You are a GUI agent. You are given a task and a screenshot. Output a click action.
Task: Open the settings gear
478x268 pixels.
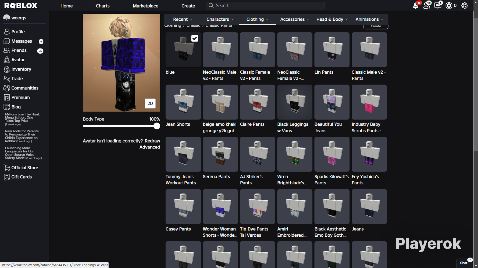tap(465, 6)
